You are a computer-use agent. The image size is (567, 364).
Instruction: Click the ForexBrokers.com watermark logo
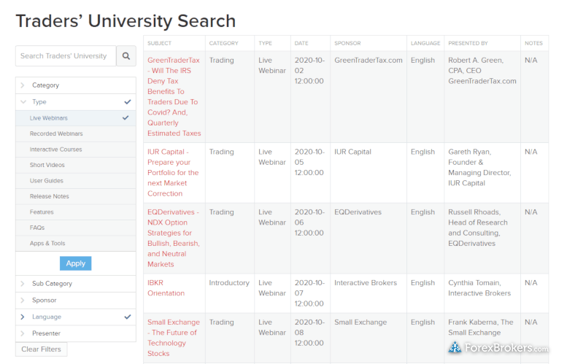pos(498,348)
